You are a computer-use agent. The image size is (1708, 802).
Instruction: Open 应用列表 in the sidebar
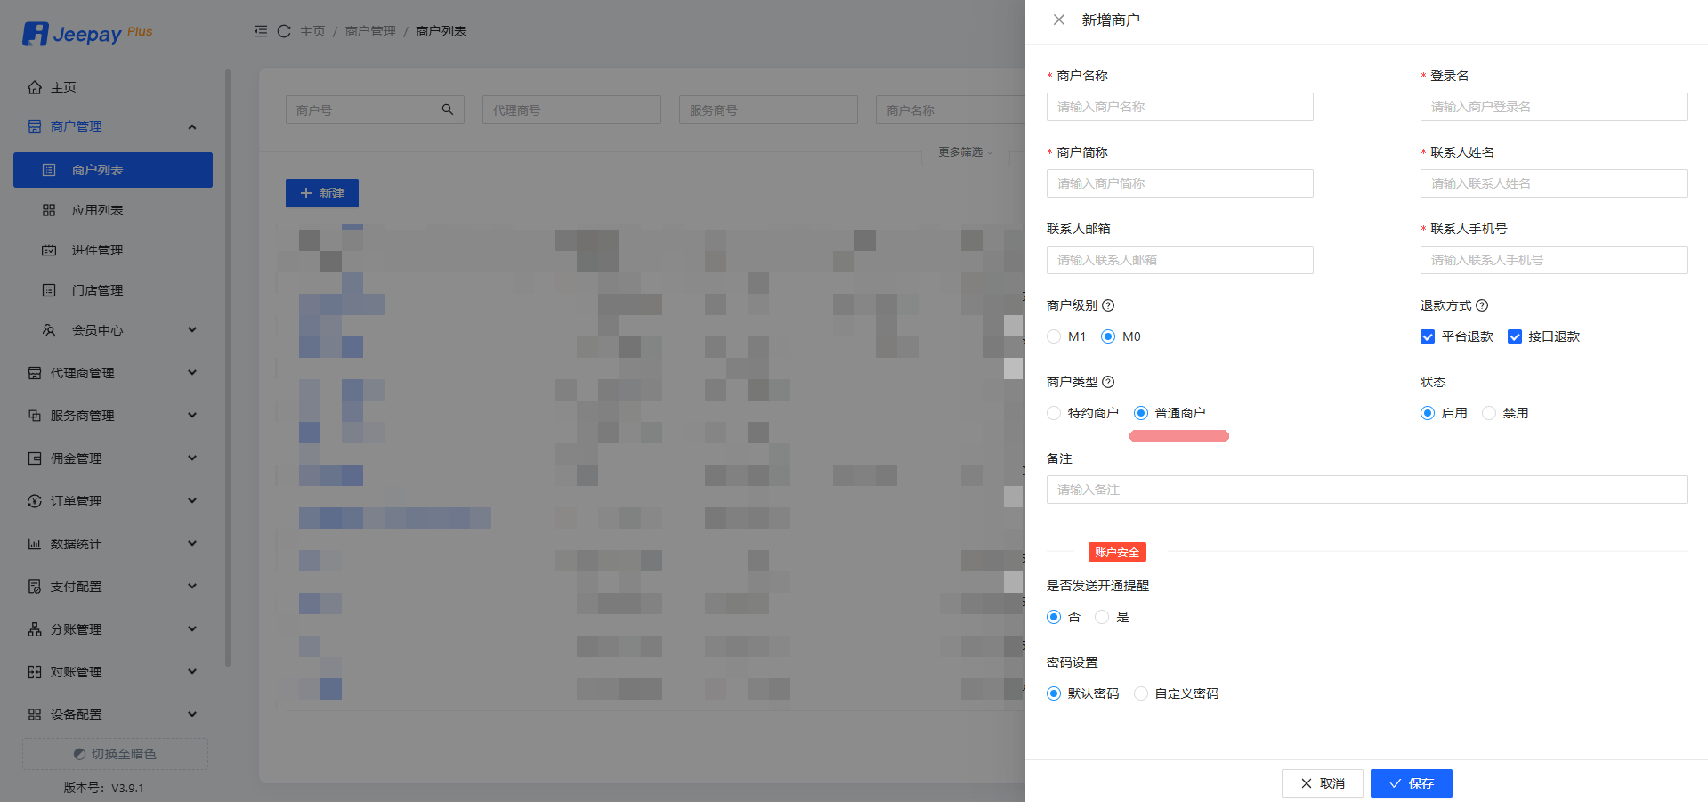[x=97, y=210]
